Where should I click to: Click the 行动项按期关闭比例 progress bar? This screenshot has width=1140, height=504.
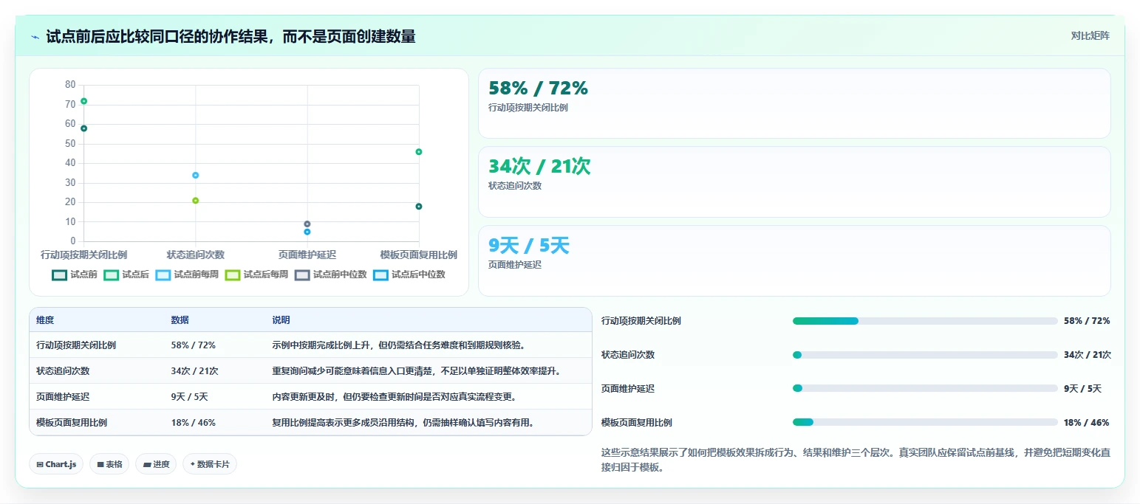(925, 321)
